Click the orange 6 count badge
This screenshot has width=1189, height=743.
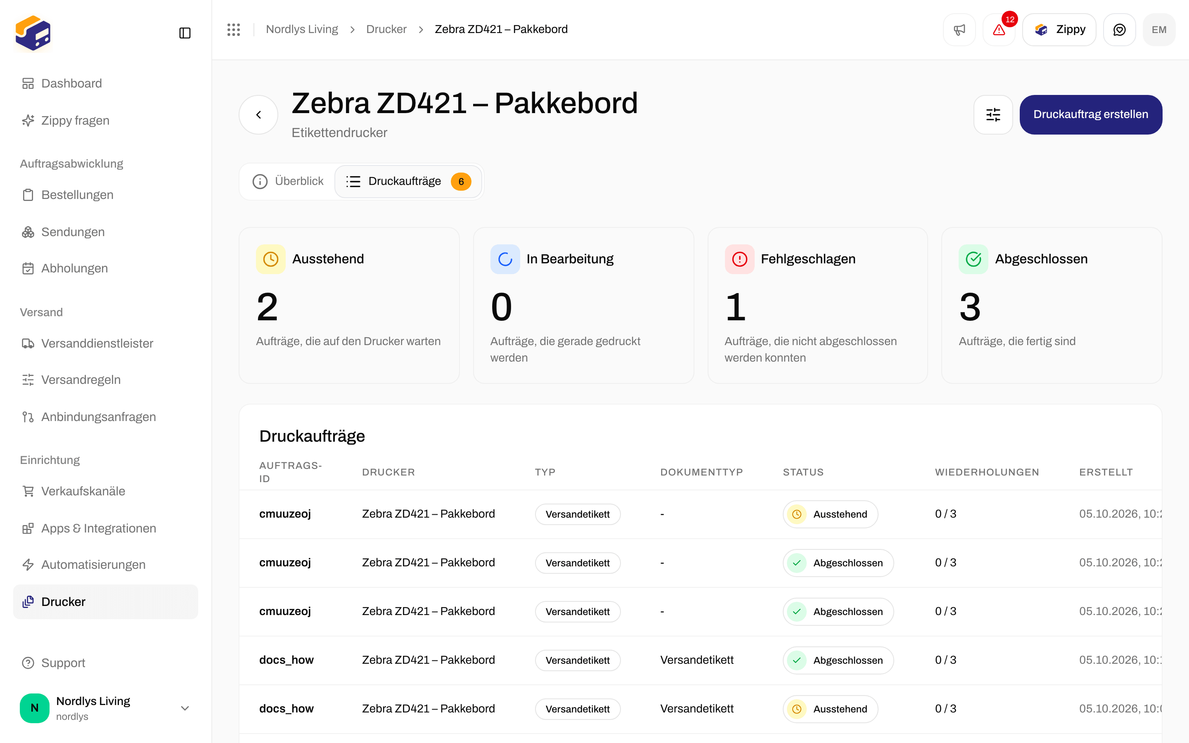tap(461, 182)
